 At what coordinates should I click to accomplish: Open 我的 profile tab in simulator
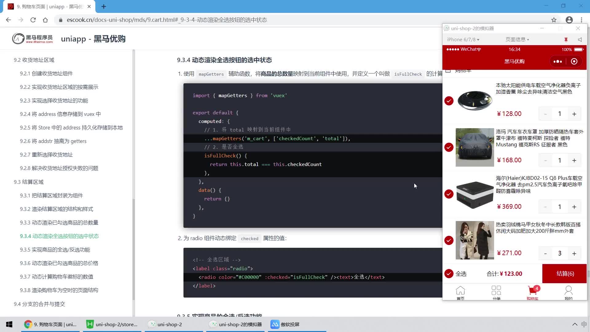tap(568, 293)
